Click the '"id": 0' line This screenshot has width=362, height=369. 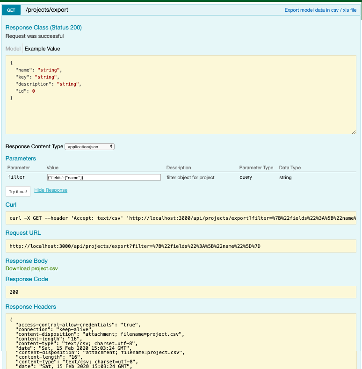click(x=25, y=91)
